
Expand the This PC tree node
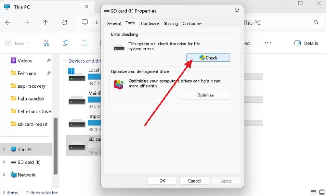coord(4,149)
